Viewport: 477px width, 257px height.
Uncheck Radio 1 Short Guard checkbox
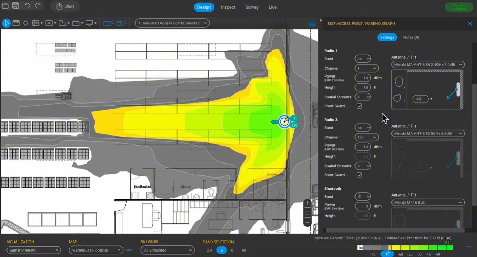tap(359, 106)
